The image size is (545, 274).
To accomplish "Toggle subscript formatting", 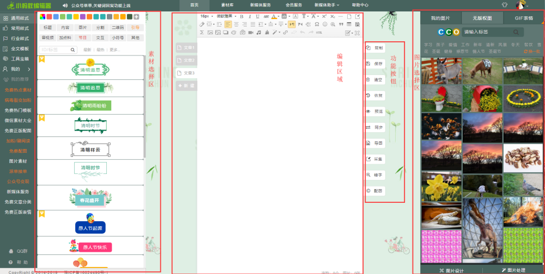I will [332, 16].
